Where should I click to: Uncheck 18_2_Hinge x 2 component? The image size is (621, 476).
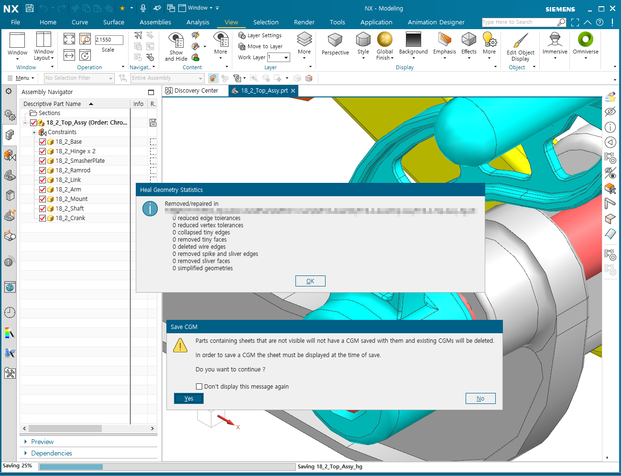pos(43,151)
